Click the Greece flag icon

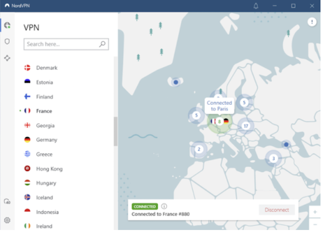point(27,154)
